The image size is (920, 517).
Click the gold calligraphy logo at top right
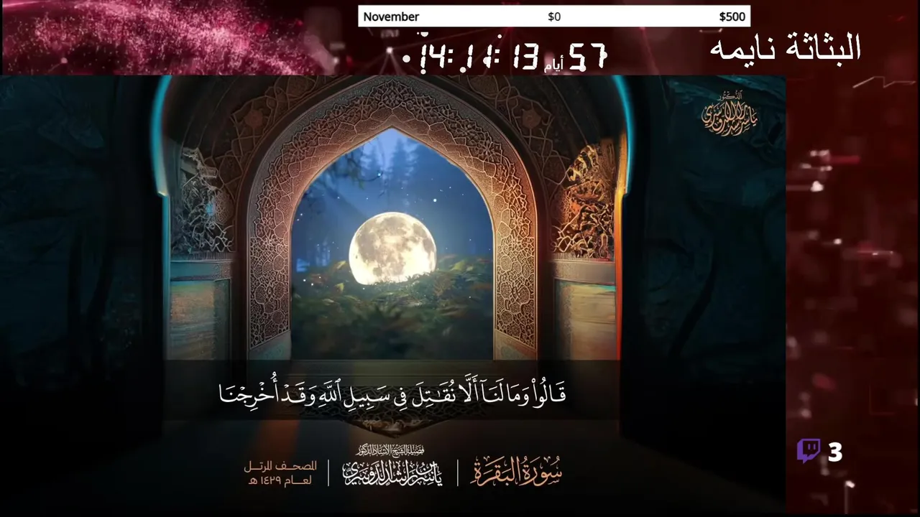(x=730, y=113)
